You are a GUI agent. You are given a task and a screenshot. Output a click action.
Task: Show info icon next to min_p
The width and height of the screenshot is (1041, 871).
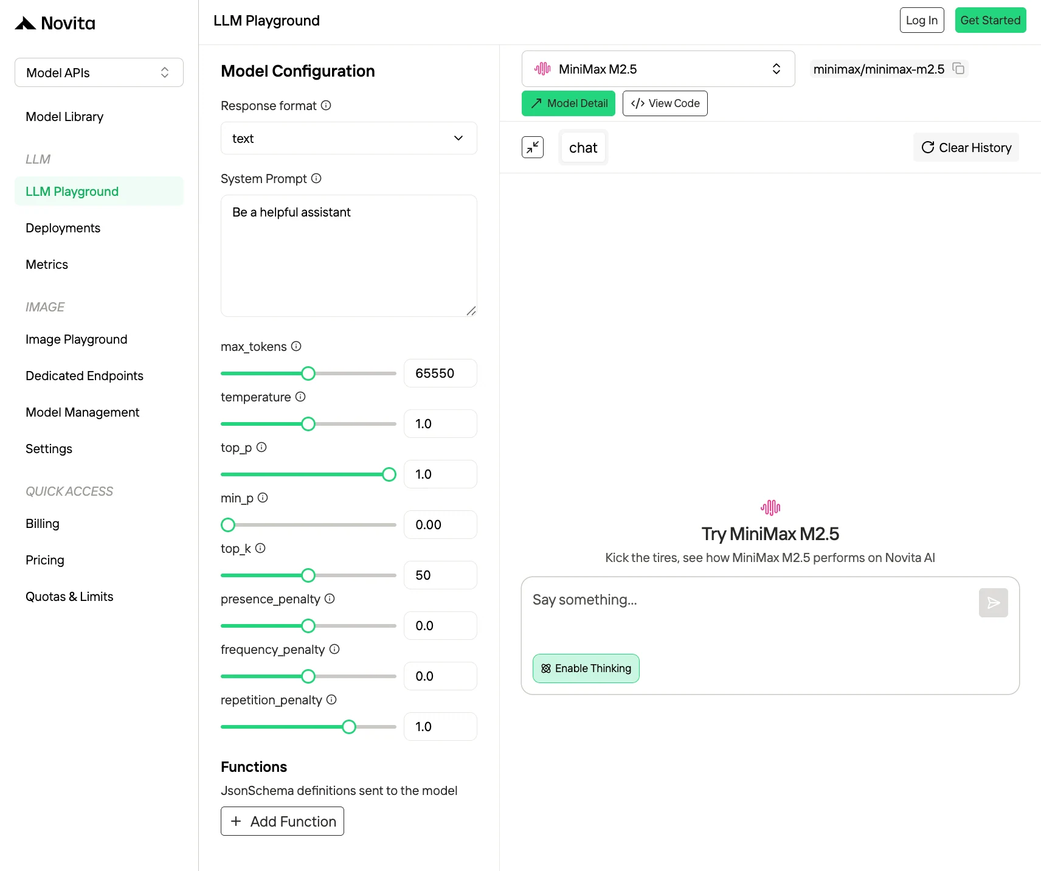[263, 498]
